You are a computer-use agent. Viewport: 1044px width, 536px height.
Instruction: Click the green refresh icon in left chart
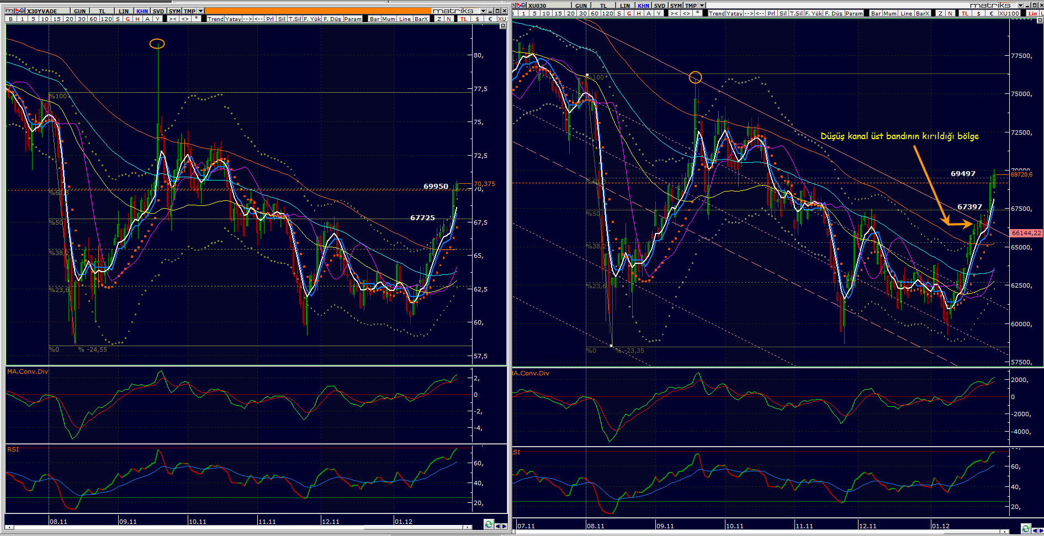(489, 524)
